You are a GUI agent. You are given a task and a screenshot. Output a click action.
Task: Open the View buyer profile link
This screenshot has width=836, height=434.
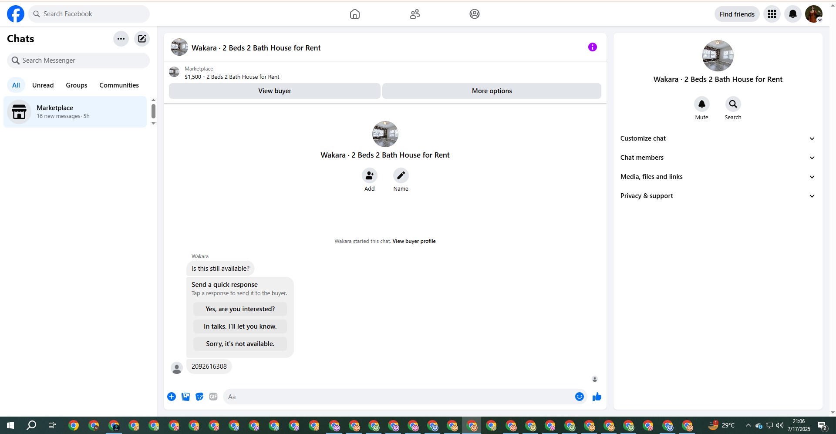tap(414, 241)
